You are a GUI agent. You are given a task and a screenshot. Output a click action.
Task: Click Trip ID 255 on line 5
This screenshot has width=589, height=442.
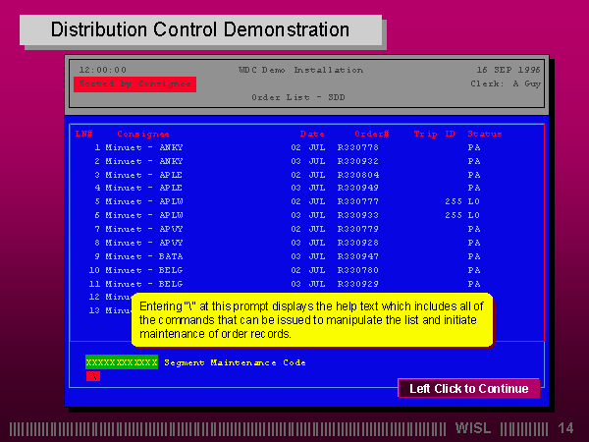[454, 201]
